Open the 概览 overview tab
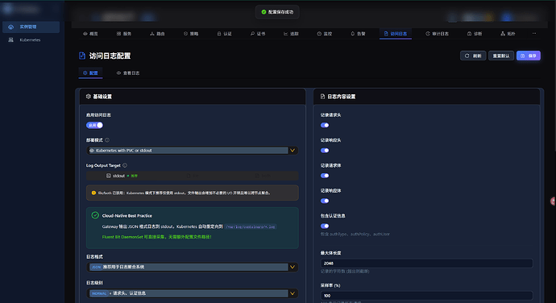Screen dimensions: 556x303 click(x=90, y=34)
